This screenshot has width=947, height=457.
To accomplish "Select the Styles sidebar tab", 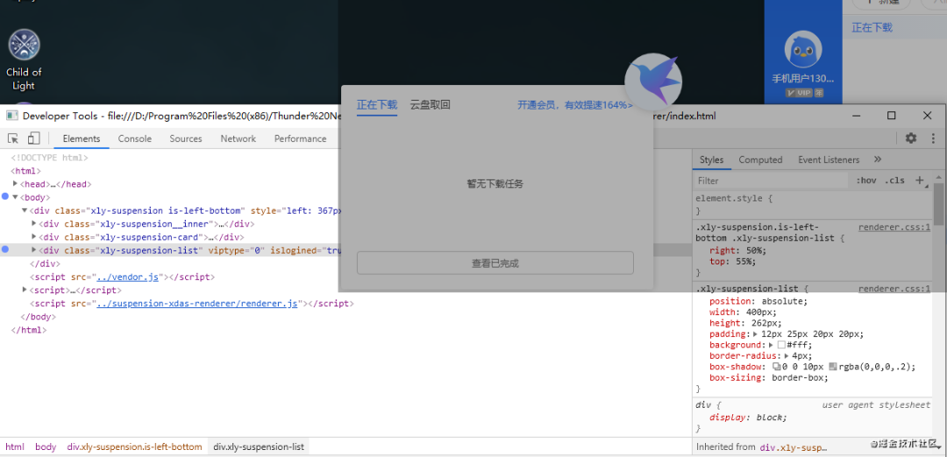I will tap(711, 159).
